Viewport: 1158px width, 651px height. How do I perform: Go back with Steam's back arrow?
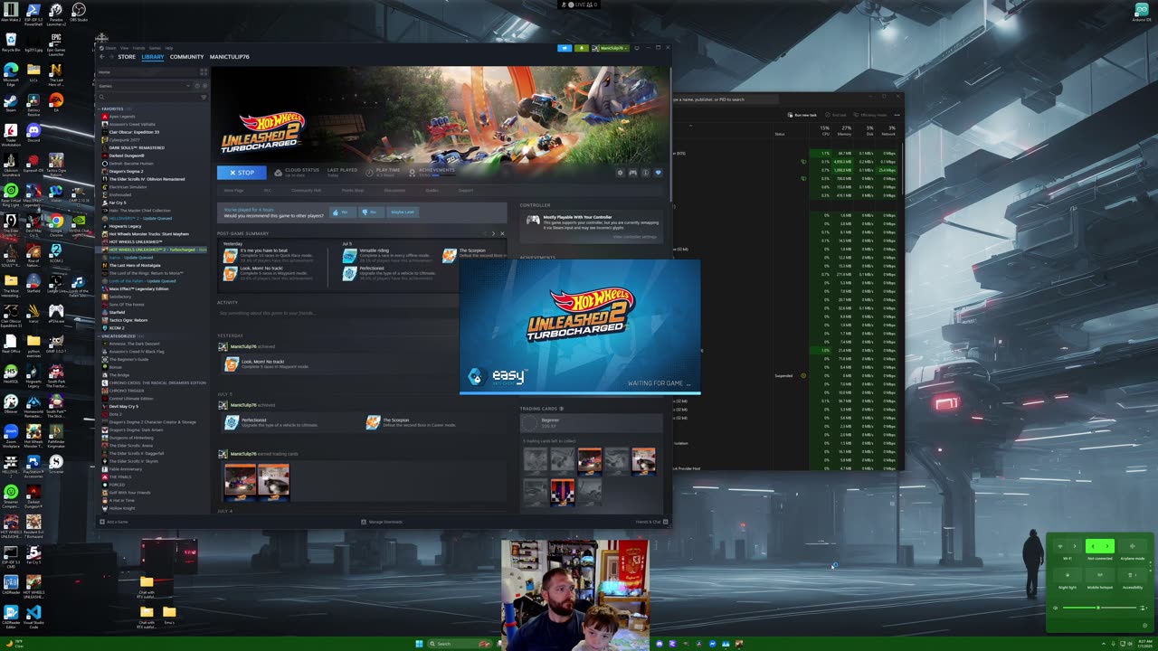click(x=101, y=57)
